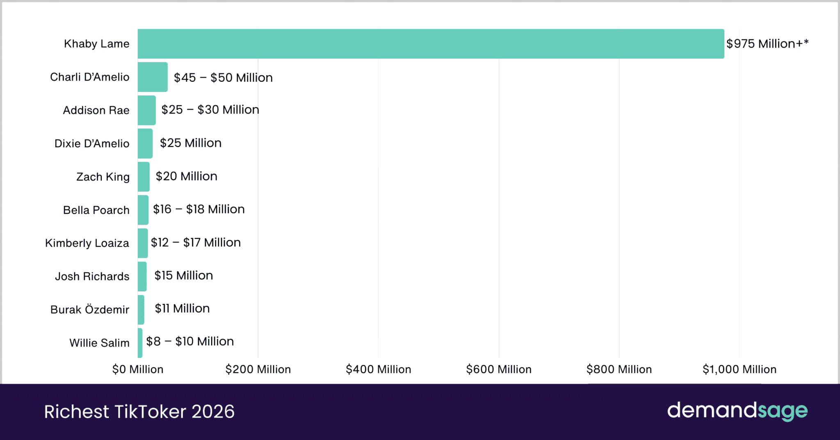Click the '$800 Million' axis label
The height and width of the screenshot is (440, 840).
click(619, 369)
